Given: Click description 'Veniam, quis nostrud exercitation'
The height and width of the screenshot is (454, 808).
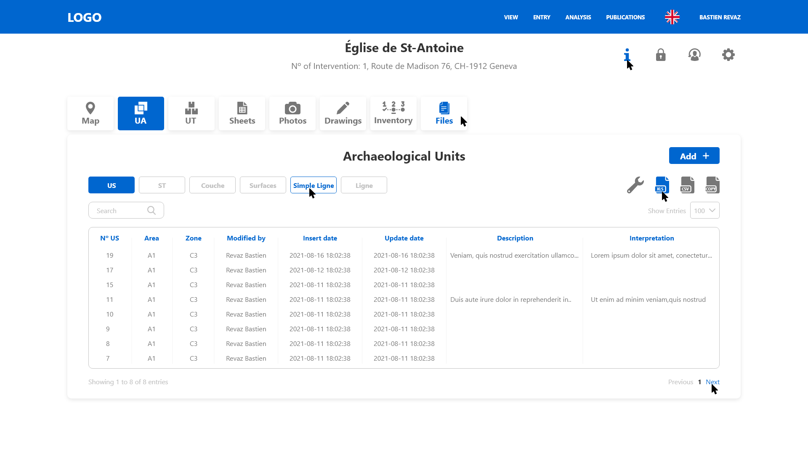Looking at the screenshot, I should tap(514, 255).
